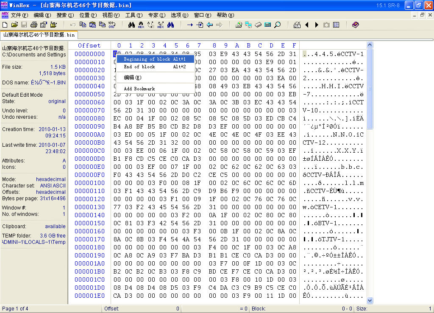Viewport: 434px width, 313px height.
Task: Open the 窗口(W) menu
Action: (203, 15)
